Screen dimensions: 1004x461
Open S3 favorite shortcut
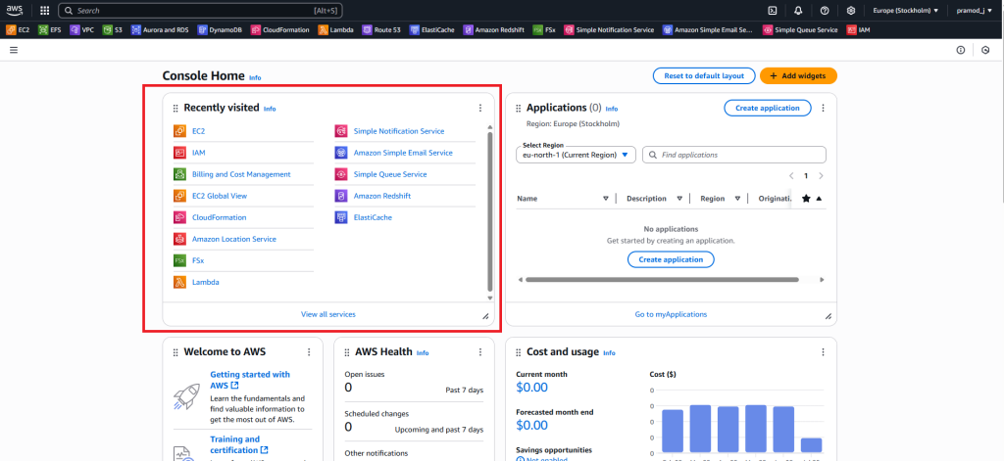(113, 29)
